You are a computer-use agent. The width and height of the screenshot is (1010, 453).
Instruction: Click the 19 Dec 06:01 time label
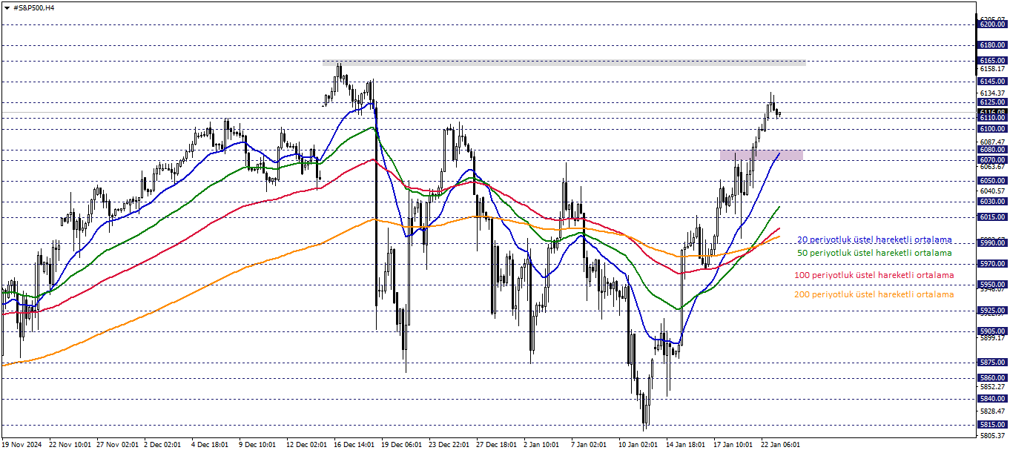pyautogui.click(x=402, y=445)
